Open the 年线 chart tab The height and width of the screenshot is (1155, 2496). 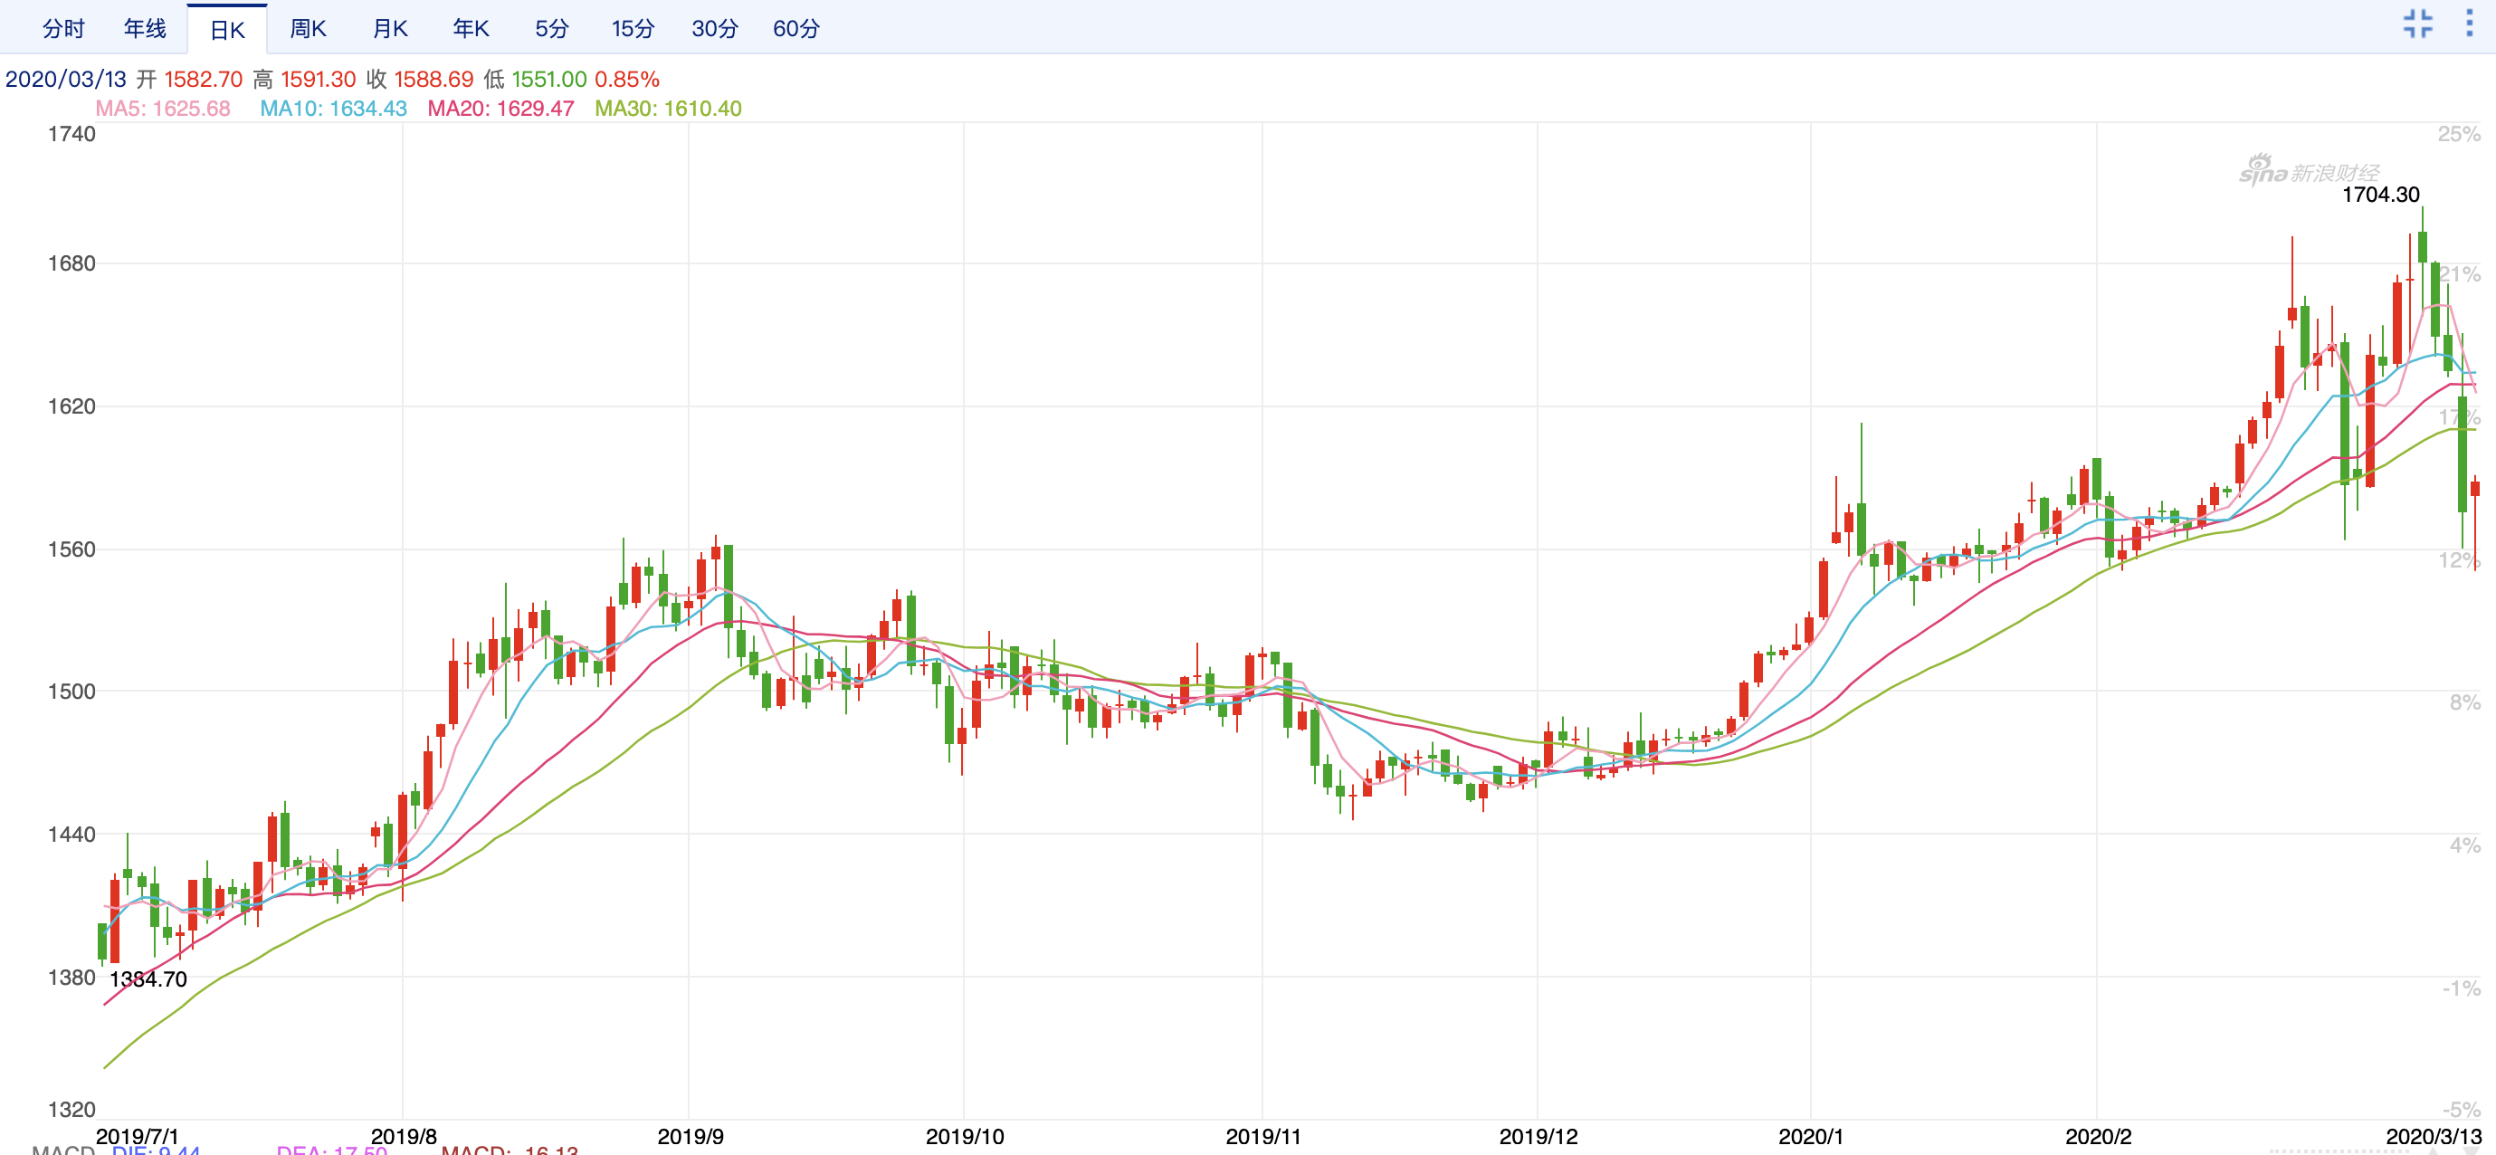coord(146,29)
